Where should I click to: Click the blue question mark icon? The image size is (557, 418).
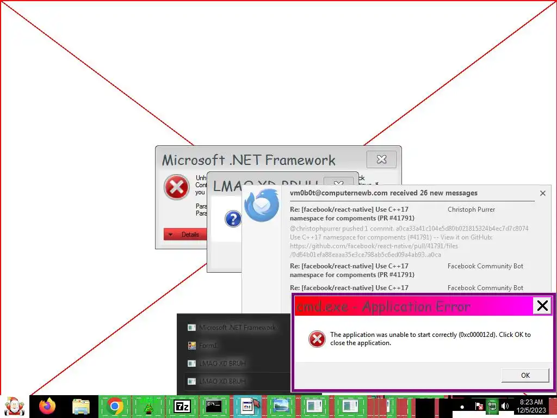tap(233, 219)
